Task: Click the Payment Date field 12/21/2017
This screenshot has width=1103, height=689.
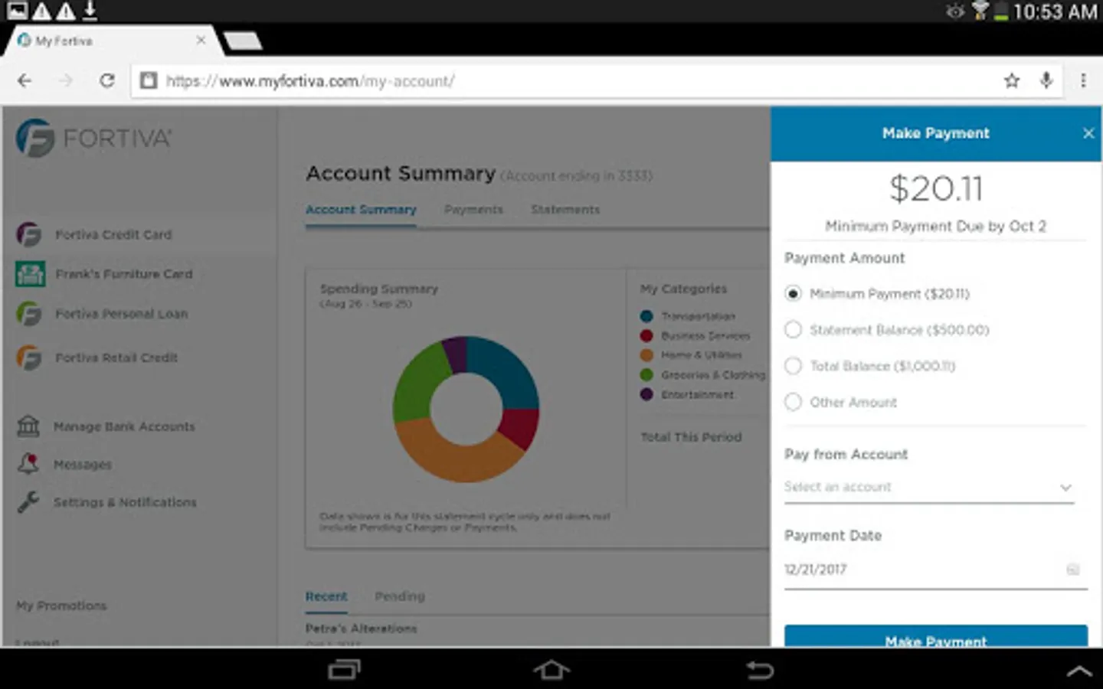Action: tap(935, 570)
